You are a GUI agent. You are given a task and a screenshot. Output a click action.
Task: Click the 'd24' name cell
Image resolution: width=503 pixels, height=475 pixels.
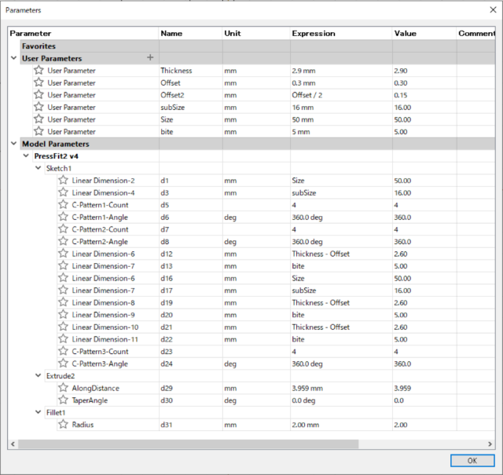click(190, 364)
